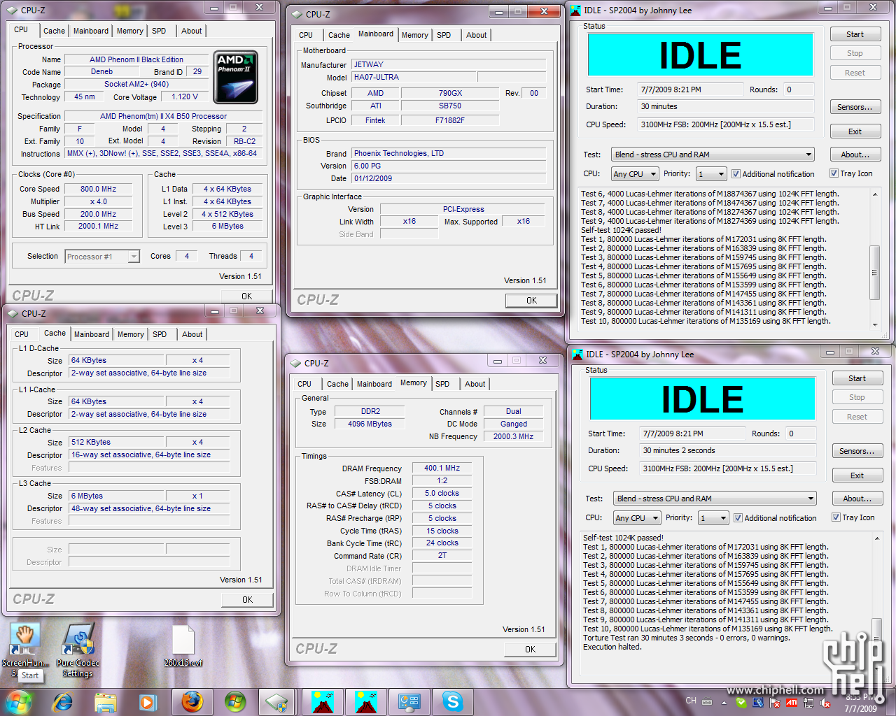Image resolution: width=896 pixels, height=716 pixels.
Task: Switch to Firefox on the taskbar
Action: [192, 701]
